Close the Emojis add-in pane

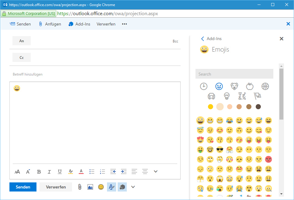(x=282, y=39)
